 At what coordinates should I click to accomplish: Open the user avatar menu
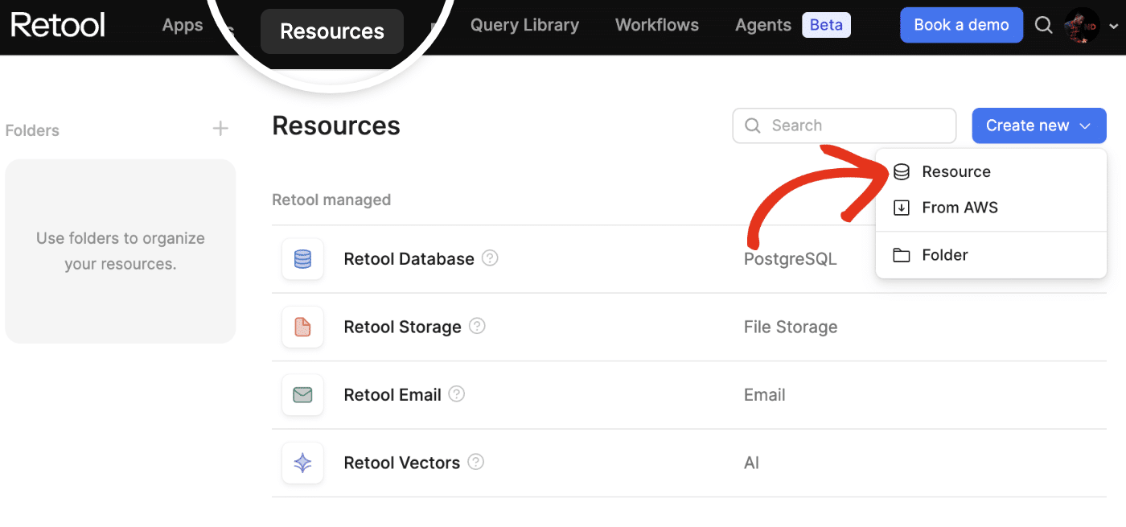tap(1081, 25)
